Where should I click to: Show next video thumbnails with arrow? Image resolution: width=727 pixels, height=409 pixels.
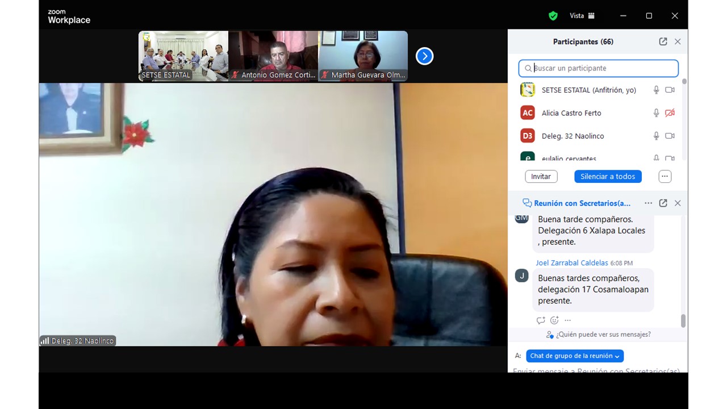pyautogui.click(x=424, y=56)
